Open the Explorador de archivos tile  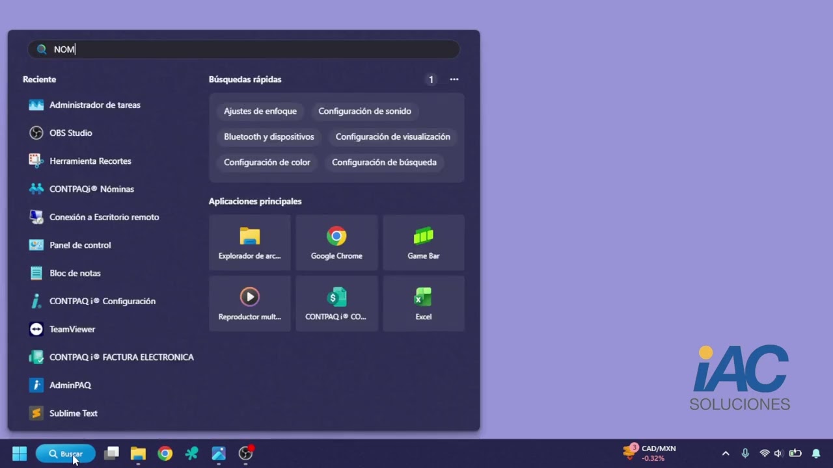[250, 242]
